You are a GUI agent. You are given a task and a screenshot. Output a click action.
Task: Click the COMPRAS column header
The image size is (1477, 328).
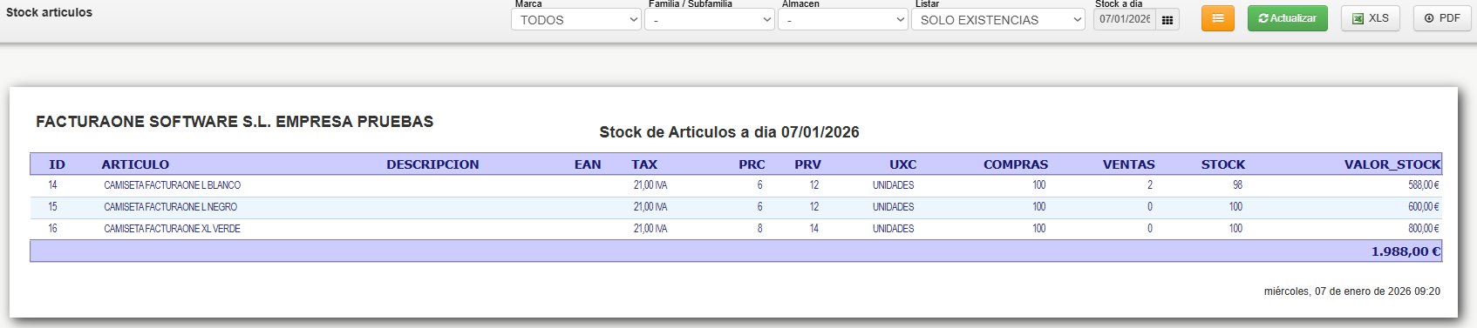click(x=1016, y=164)
